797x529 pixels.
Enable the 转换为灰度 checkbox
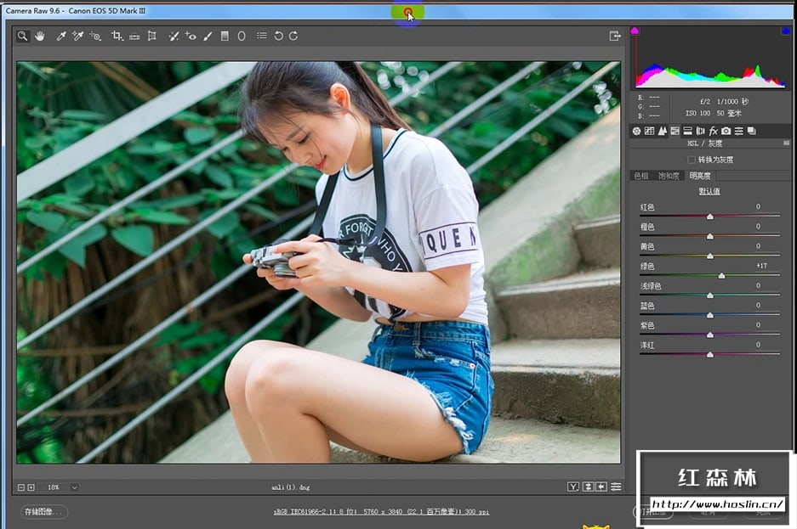(x=692, y=160)
